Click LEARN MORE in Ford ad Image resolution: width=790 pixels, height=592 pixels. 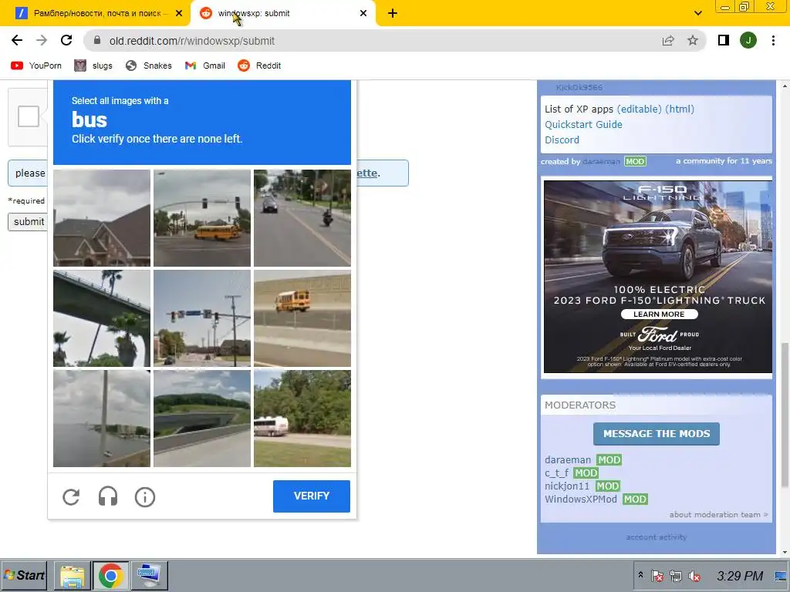coord(659,314)
